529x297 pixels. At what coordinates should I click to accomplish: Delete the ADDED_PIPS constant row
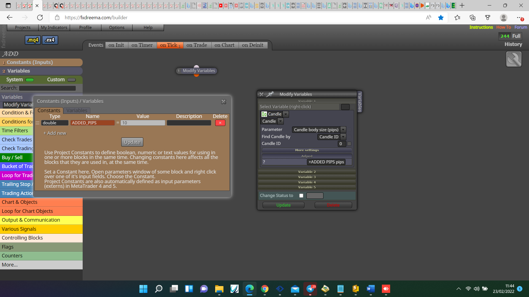point(220,123)
